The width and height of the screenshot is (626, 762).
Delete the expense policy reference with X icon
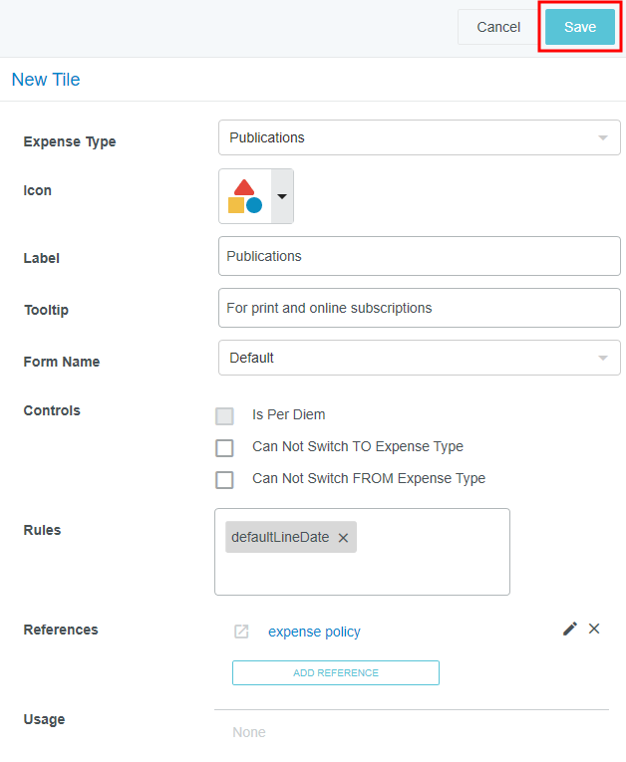pos(594,629)
